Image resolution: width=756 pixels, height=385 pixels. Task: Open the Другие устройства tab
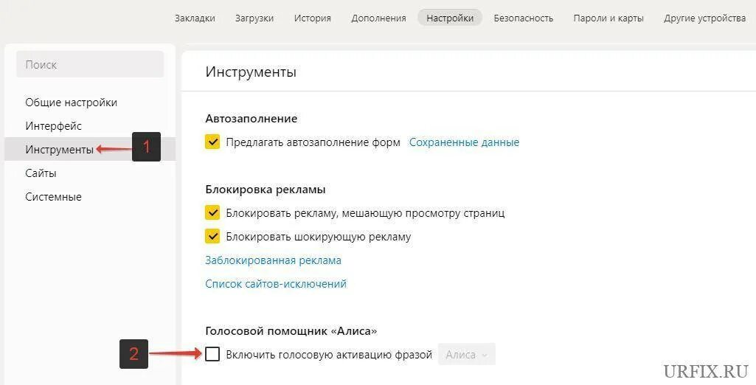point(704,18)
